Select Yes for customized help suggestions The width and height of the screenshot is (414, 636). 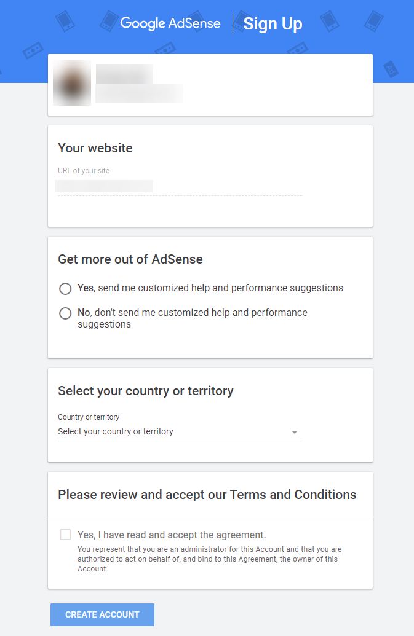pyautogui.click(x=65, y=288)
